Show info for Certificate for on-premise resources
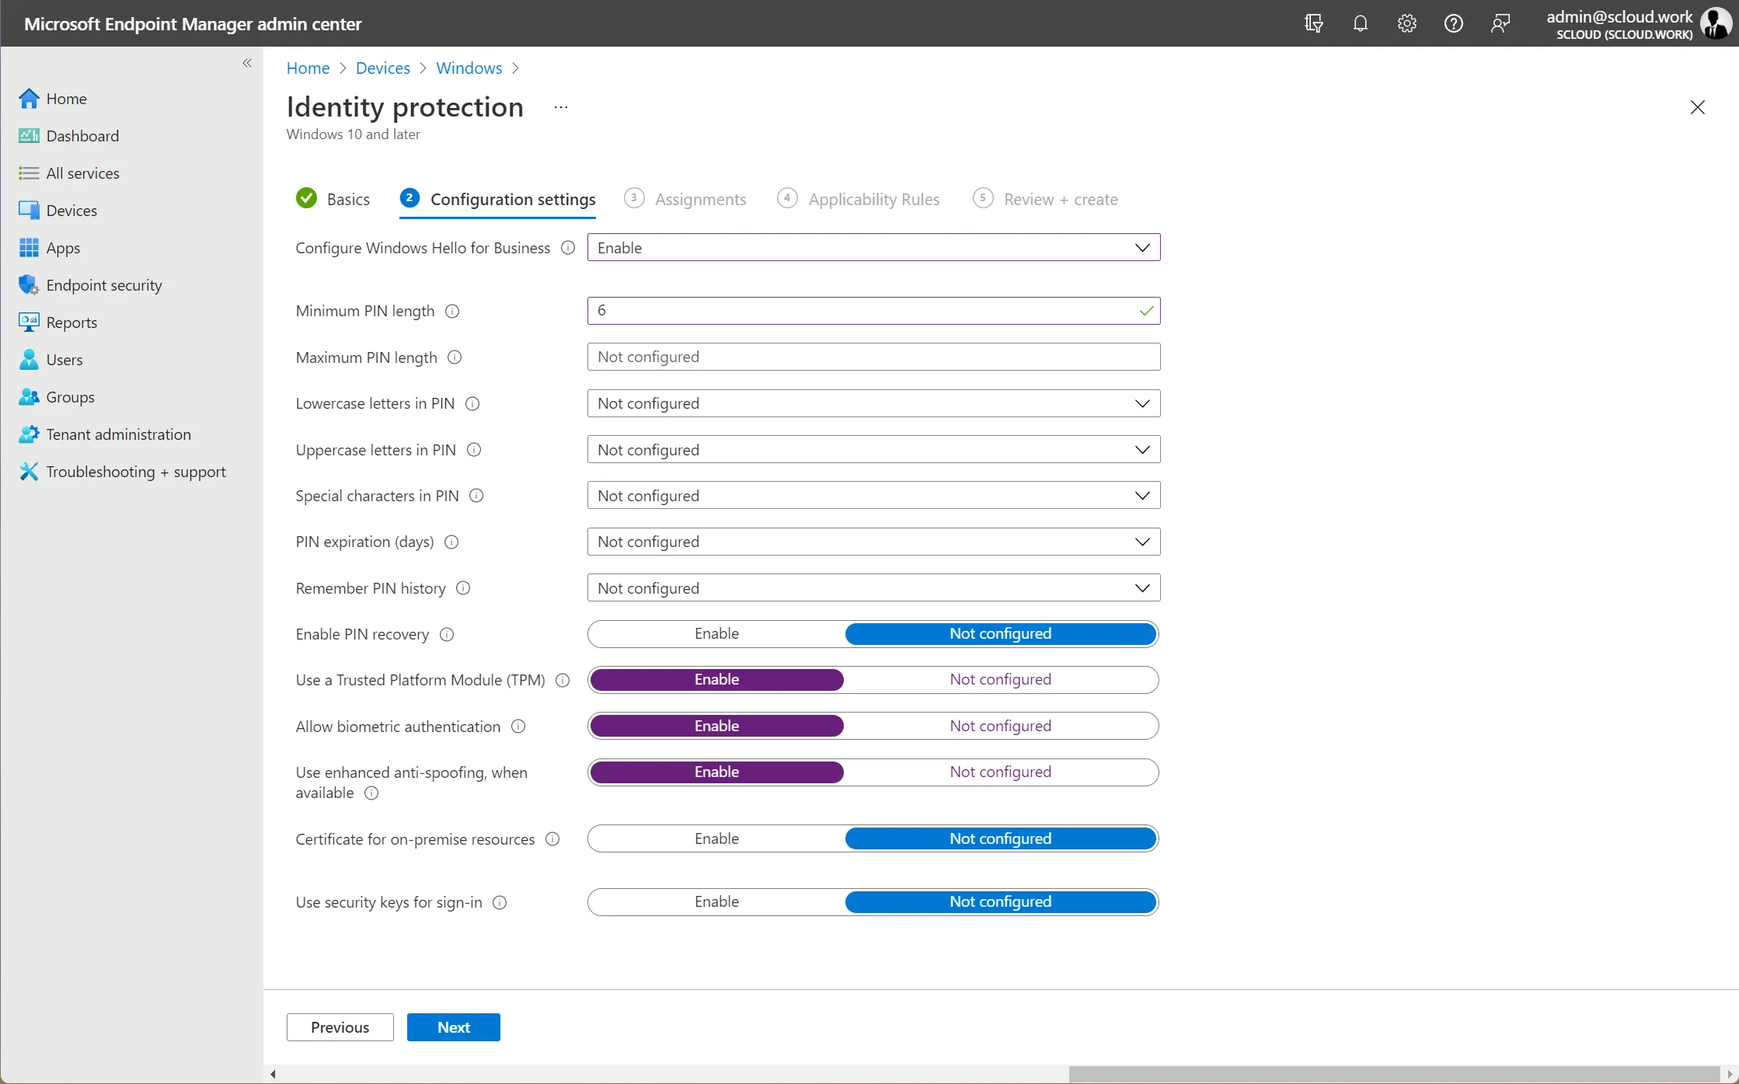Image resolution: width=1739 pixels, height=1084 pixels. [552, 840]
